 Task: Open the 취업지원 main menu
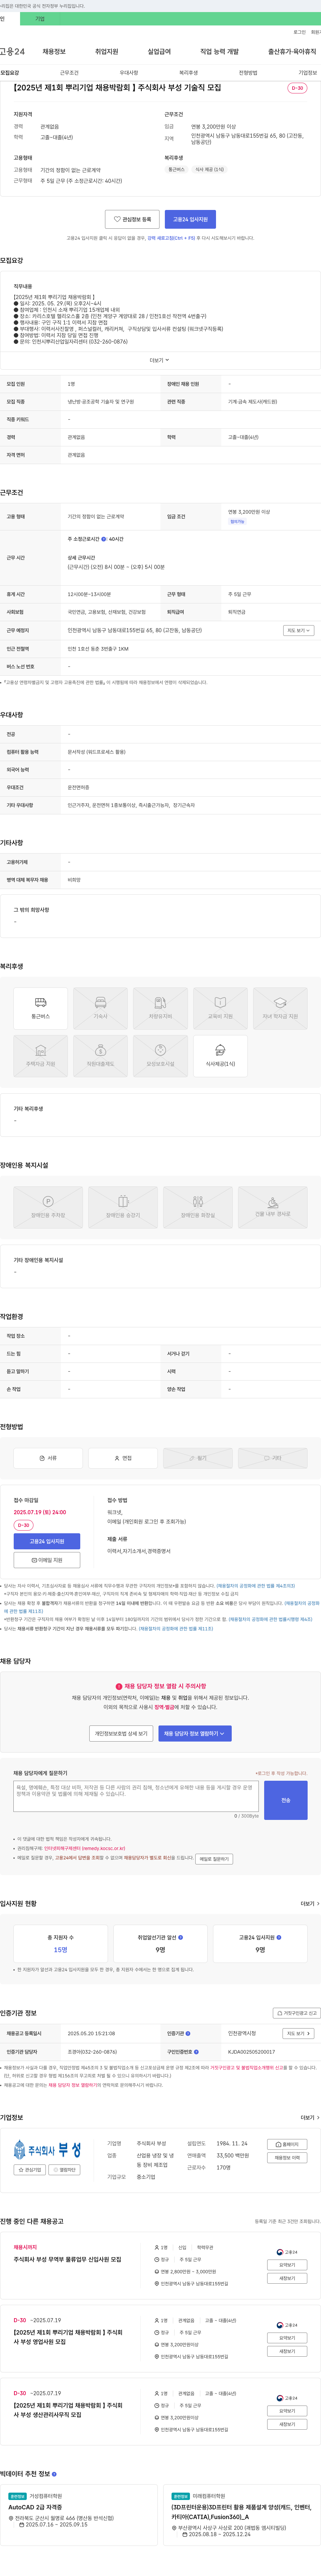(107, 51)
